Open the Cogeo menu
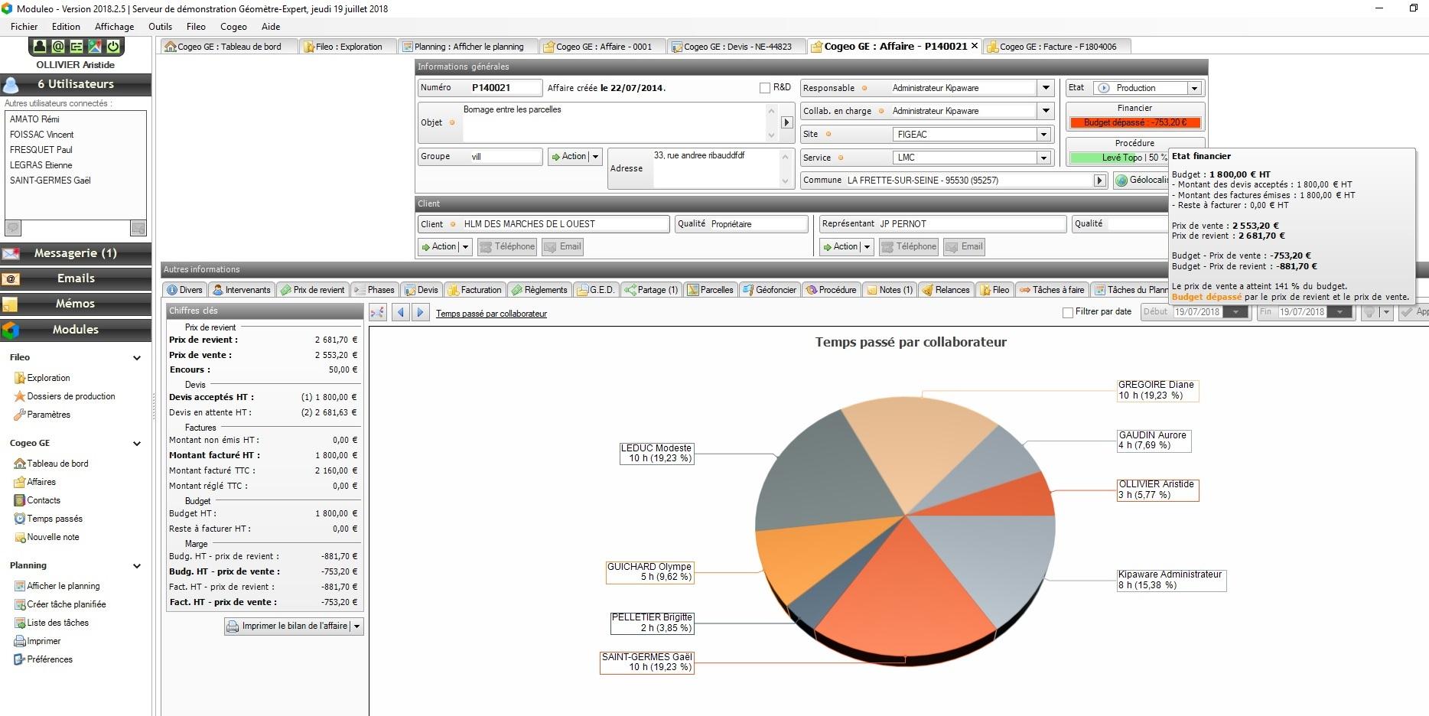 (x=234, y=27)
